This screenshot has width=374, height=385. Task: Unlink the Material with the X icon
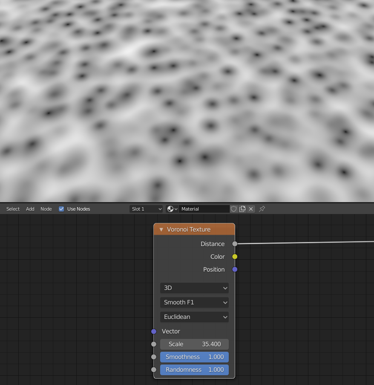pos(251,209)
